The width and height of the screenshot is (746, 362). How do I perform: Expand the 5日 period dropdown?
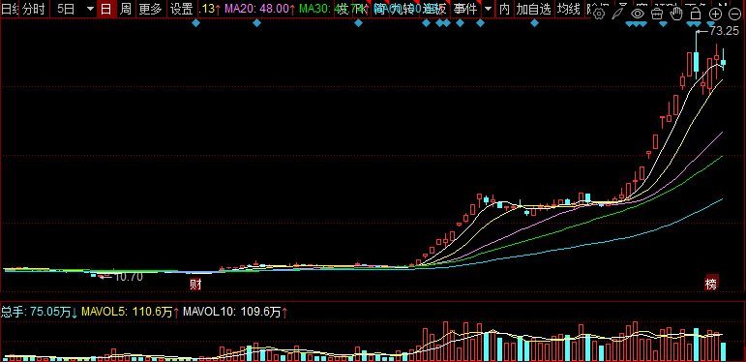click(x=90, y=9)
